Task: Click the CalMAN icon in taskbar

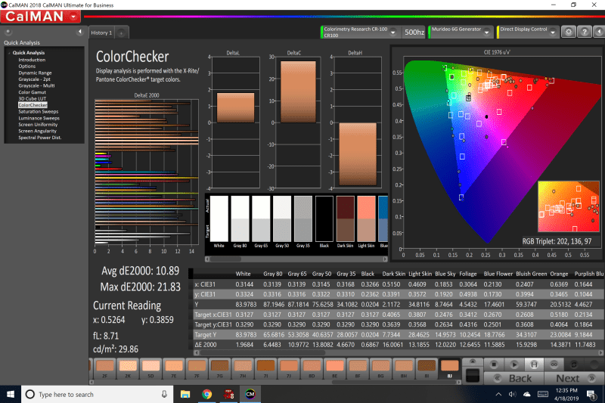Action: click(x=250, y=394)
